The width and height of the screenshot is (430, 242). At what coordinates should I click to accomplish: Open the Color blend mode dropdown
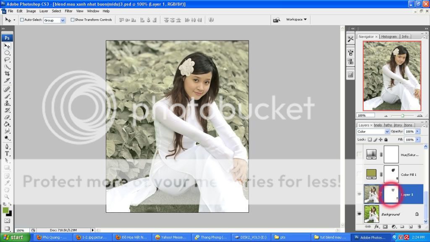pos(387,131)
